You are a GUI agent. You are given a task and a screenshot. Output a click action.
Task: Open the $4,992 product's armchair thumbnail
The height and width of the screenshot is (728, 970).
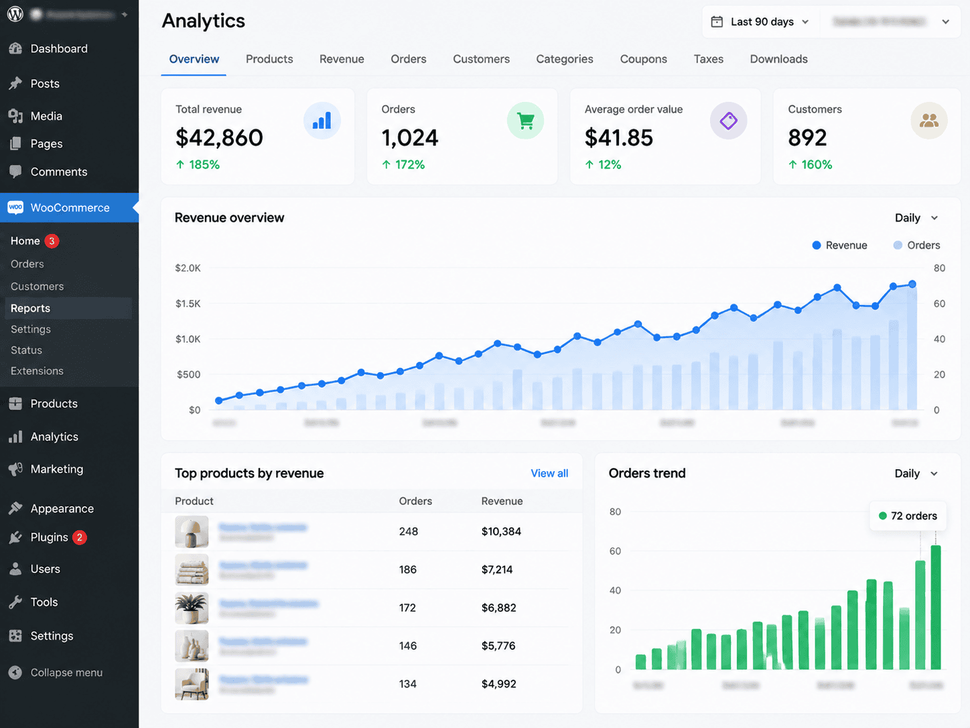[192, 684]
